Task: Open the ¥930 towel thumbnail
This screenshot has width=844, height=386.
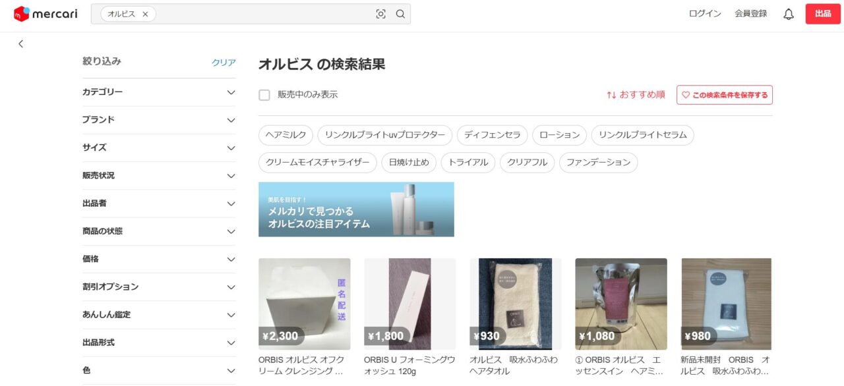Action: (x=516, y=304)
